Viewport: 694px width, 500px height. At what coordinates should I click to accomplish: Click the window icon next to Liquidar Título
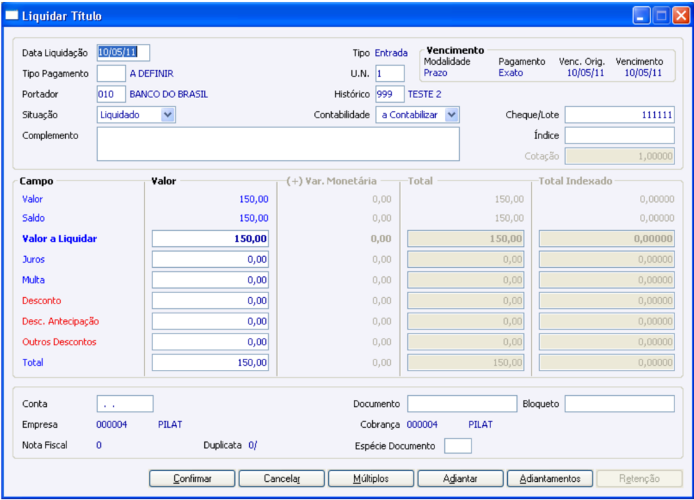tap(11, 15)
